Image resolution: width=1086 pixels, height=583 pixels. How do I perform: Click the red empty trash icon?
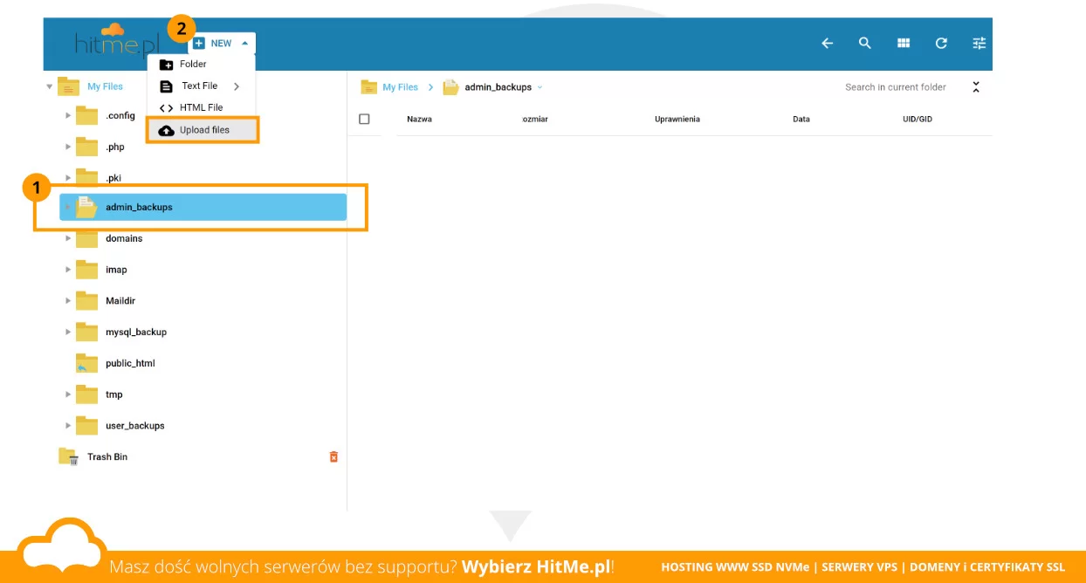(333, 456)
